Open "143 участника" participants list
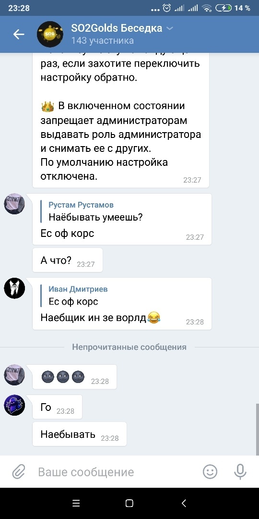Viewport: 259px width, 519px height. [x=103, y=41]
